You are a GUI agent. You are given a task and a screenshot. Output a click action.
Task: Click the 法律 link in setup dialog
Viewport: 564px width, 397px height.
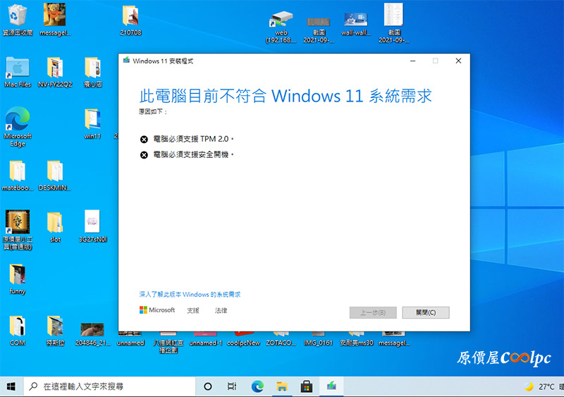click(221, 310)
